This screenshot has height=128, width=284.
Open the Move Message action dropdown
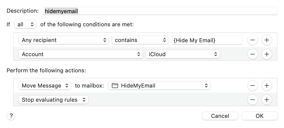tap(45, 86)
